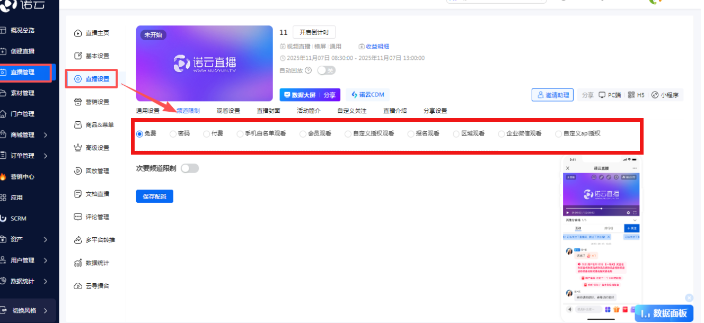Open 营销中心 with flame icon
704x323 pixels.
(22, 177)
